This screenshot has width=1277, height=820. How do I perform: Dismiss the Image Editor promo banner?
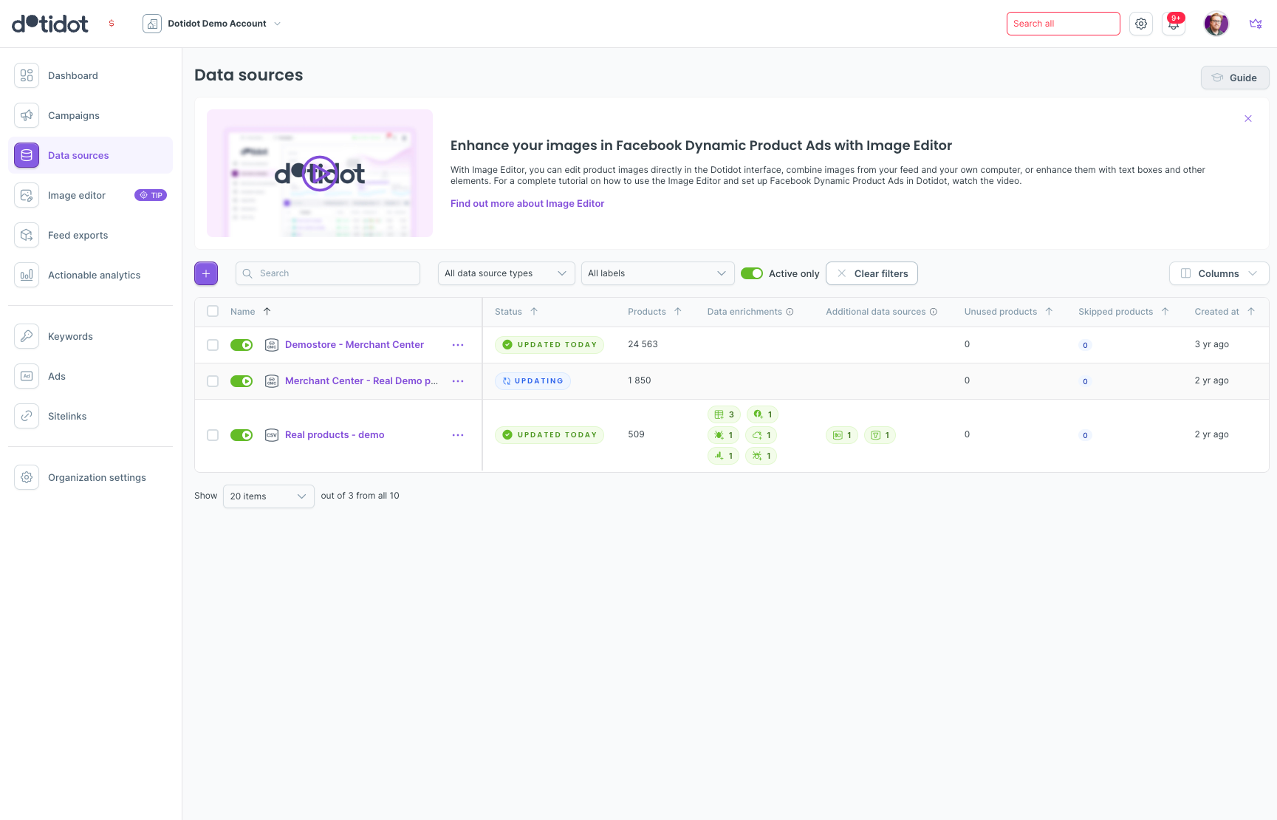[x=1248, y=119]
